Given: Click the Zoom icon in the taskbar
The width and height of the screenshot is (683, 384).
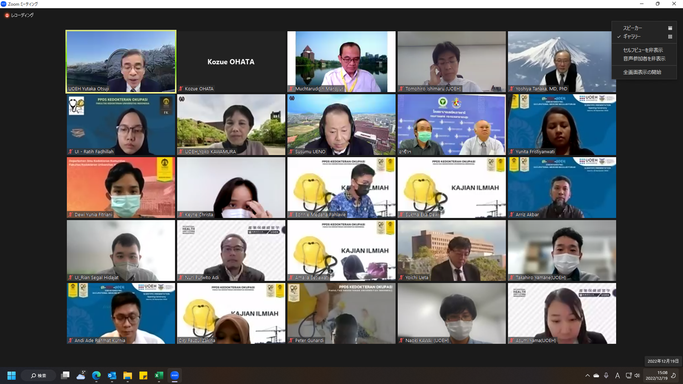Looking at the screenshot, I should tap(175, 375).
